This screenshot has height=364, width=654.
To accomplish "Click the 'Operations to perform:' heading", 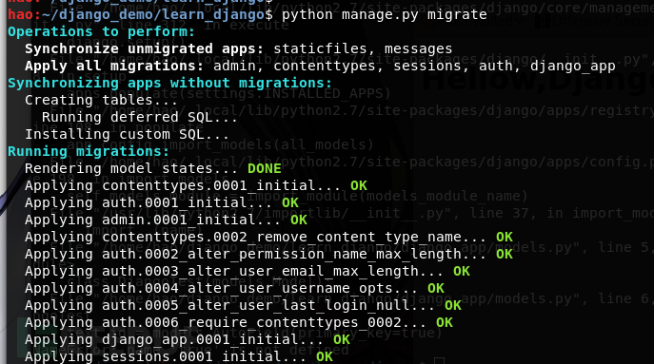I will [x=101, y=31].
